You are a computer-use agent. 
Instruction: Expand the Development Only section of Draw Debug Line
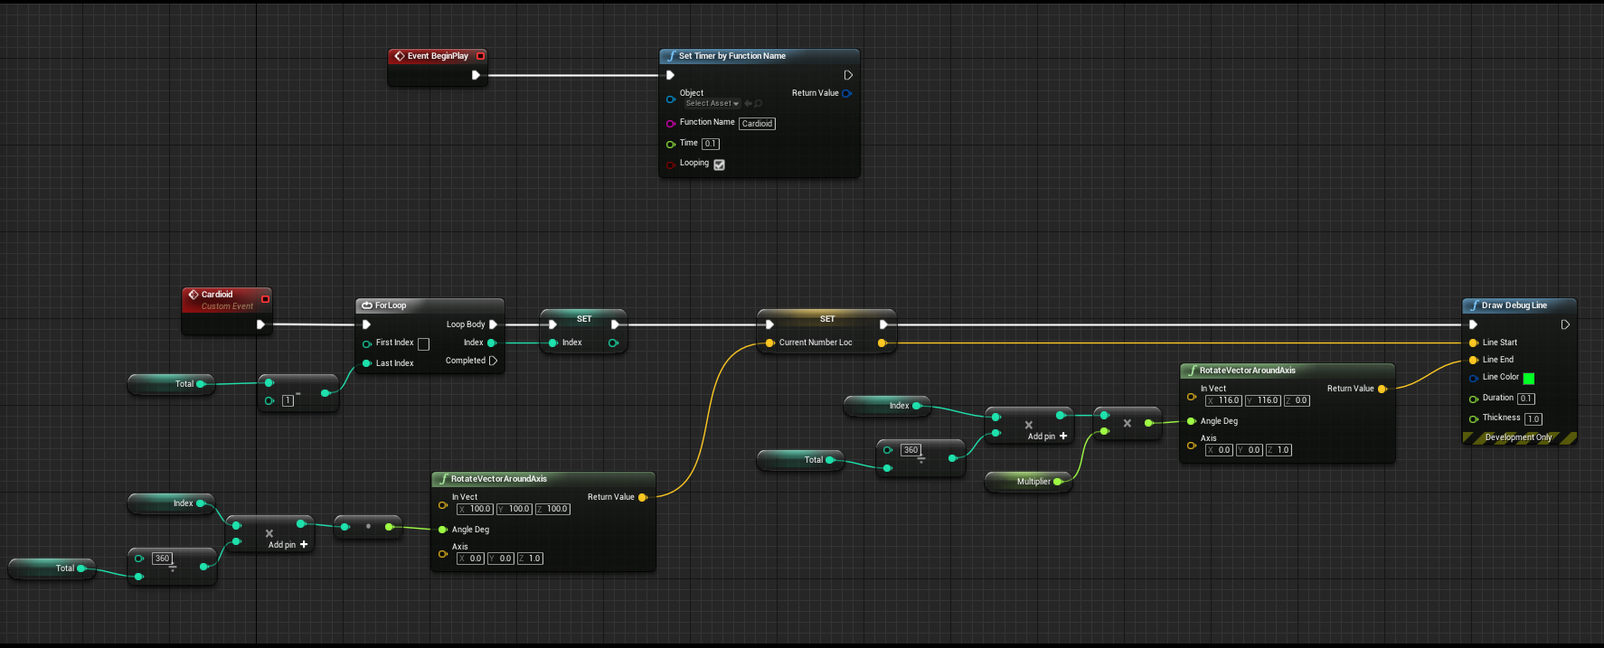[1519, 437]
